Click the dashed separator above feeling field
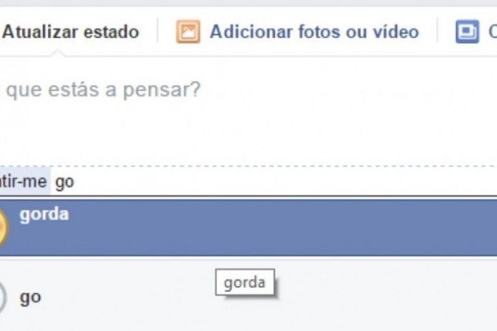The height and width of the screenshot is (331, 497). coord(248,166)
